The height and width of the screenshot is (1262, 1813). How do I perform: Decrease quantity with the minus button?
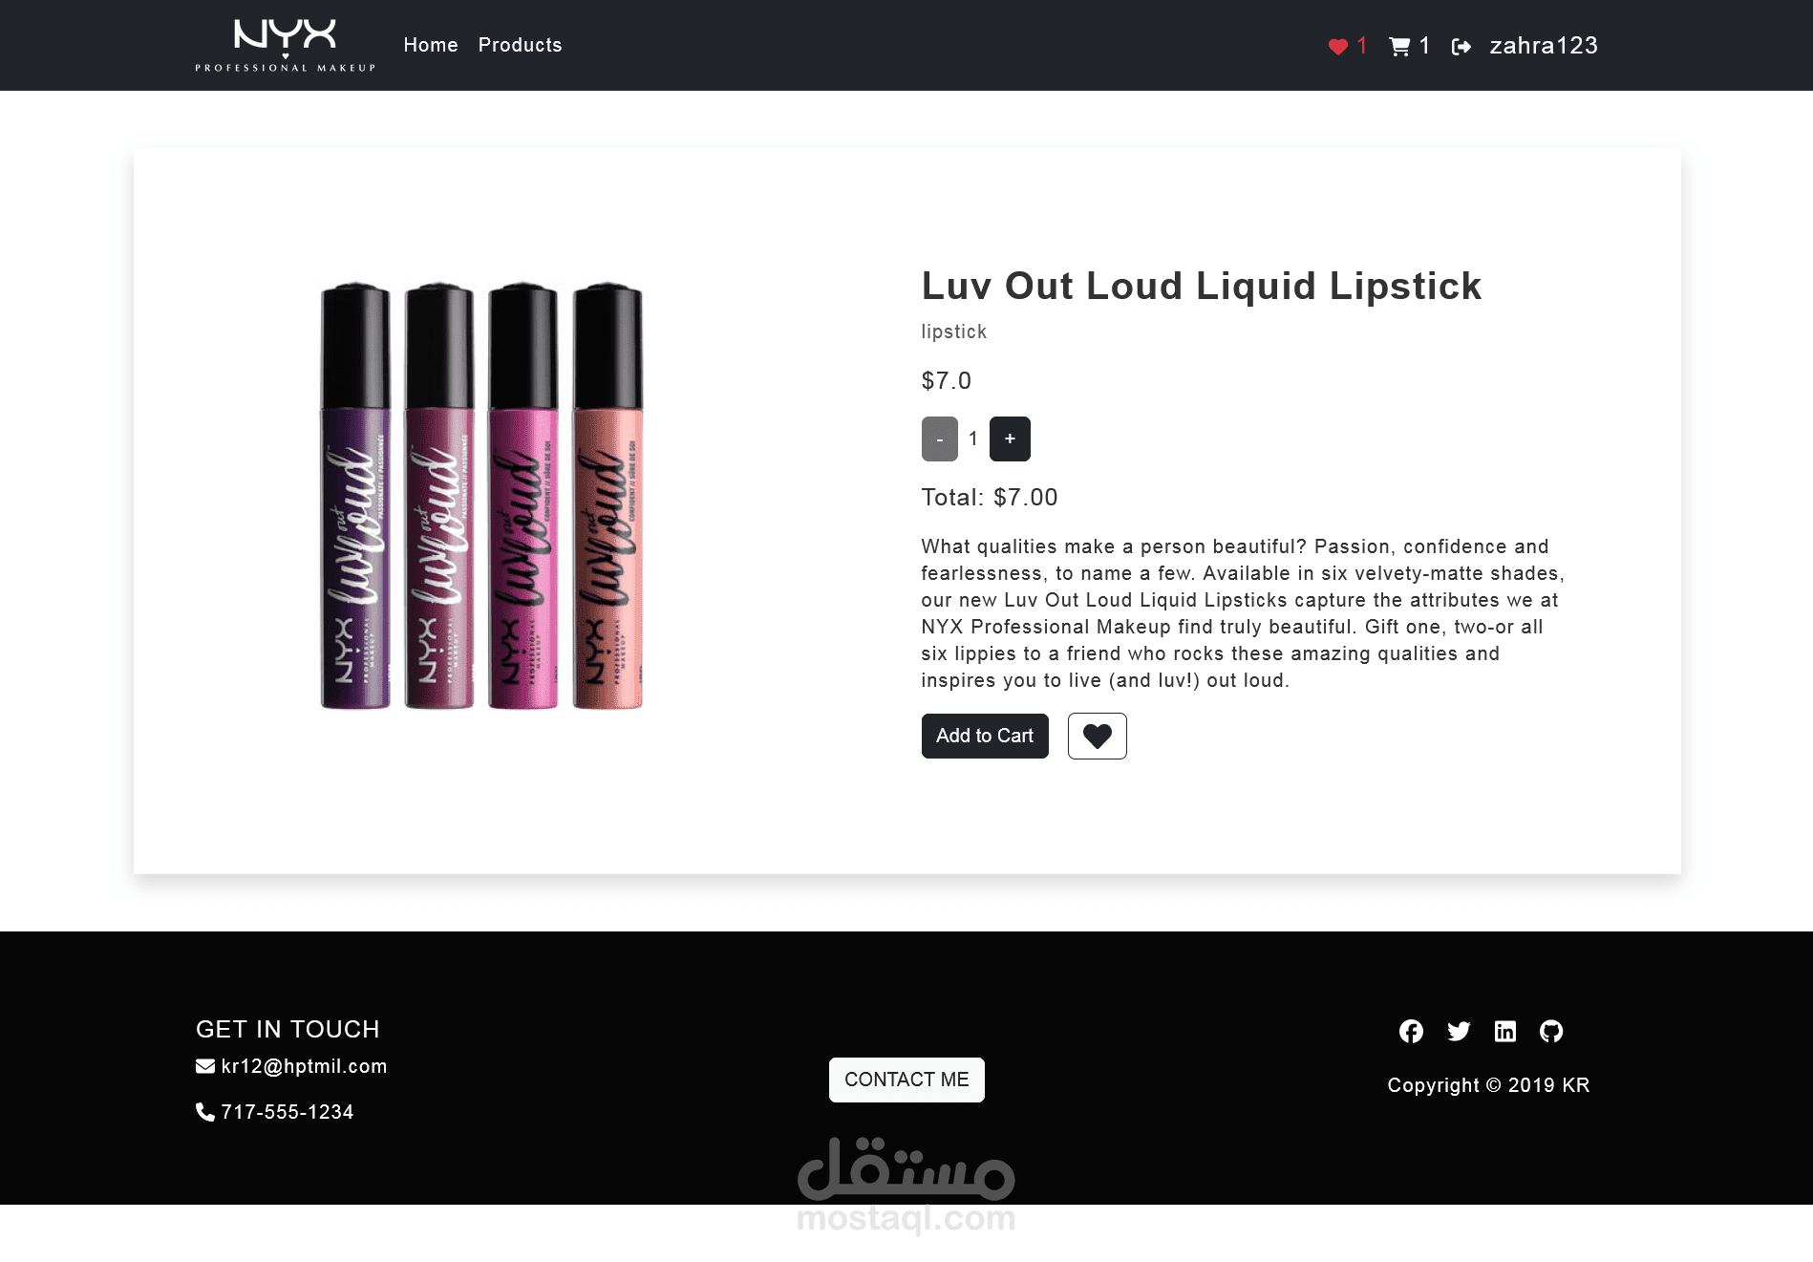[x=939, y=438]
